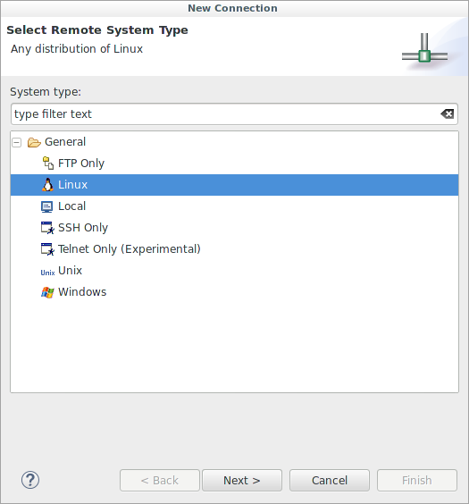Screen dimensions: 469x504
Task: Open help with the question mark icon
Action: 30,480
